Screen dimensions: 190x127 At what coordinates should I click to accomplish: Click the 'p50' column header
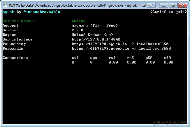click(x=149, y=58)
